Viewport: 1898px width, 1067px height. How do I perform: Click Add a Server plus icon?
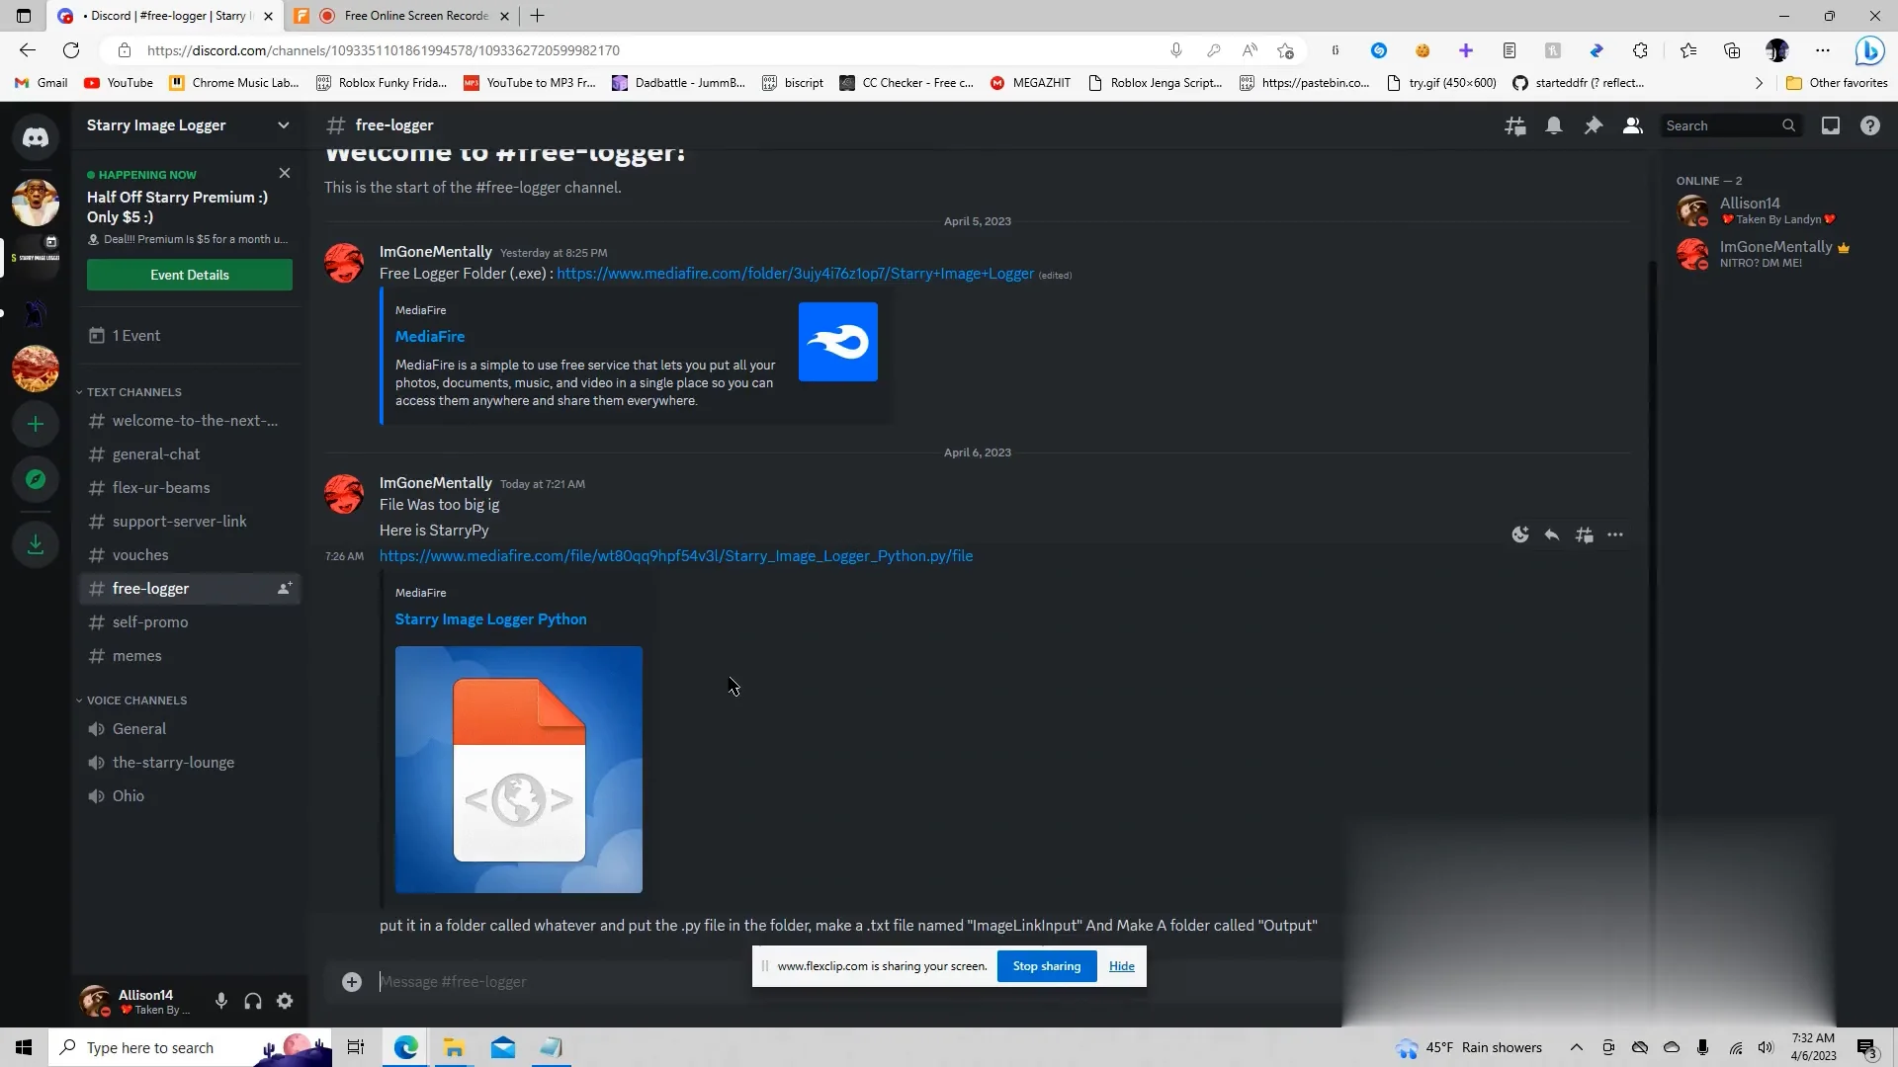click(36, 425)
